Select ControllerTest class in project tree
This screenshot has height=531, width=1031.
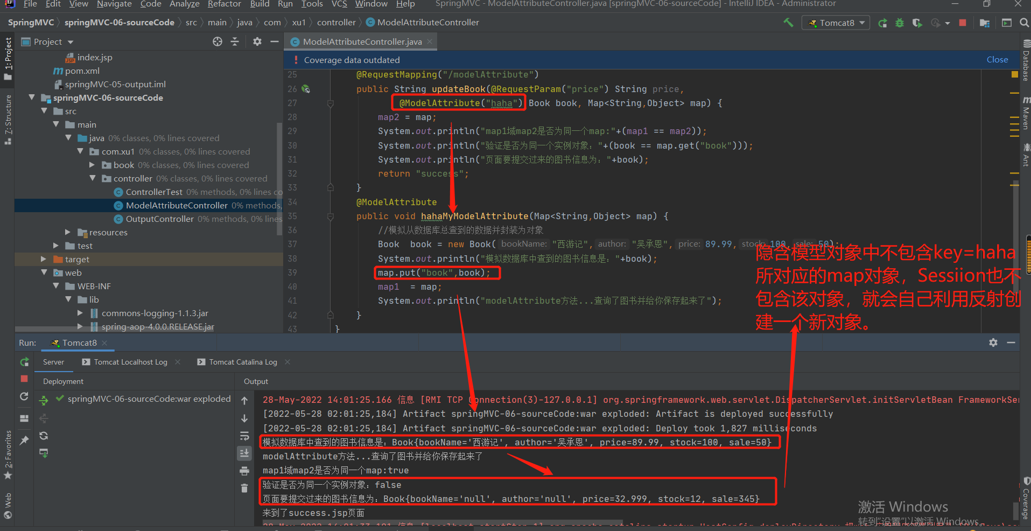pos(154,192)
